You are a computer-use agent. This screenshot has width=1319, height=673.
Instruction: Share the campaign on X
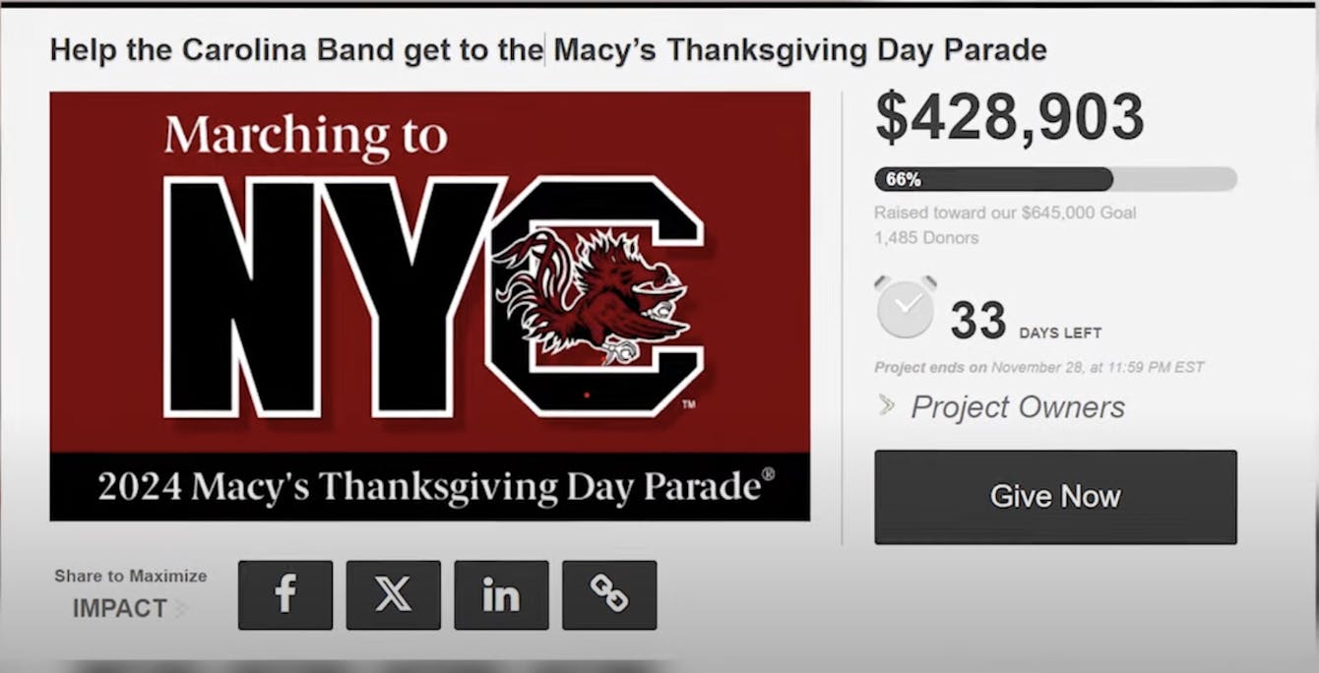point(393,595)
